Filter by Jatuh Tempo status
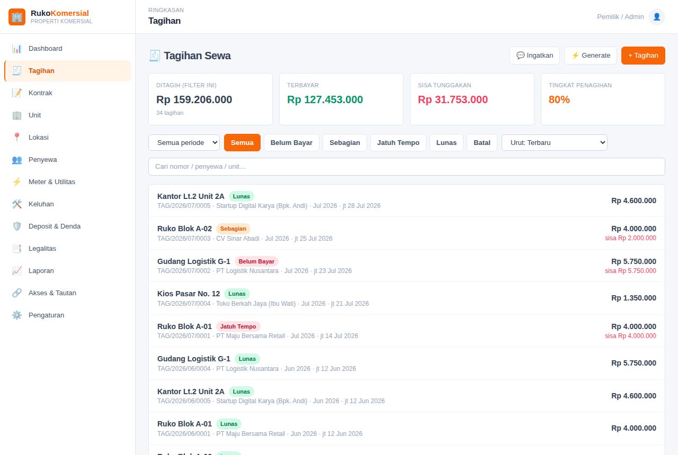 pyautogui.click(x=398, y=143)
